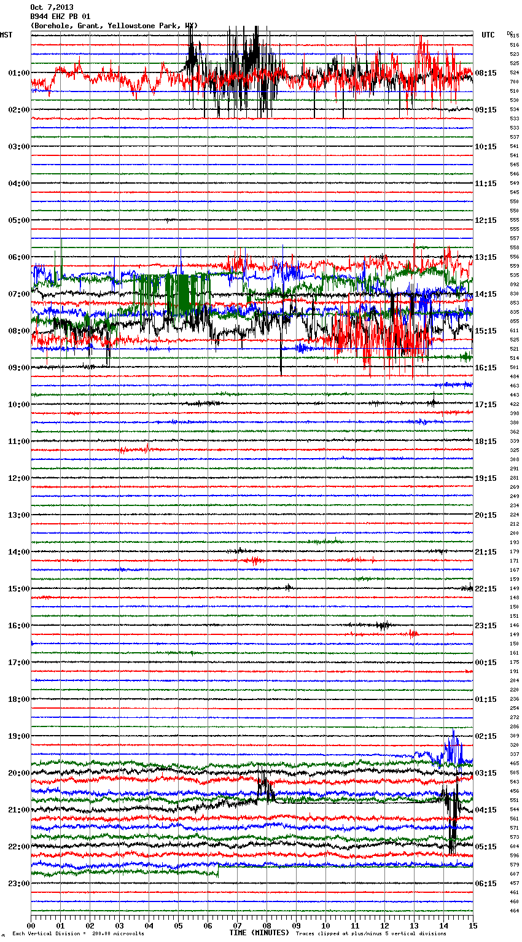This screenshot has width=522, height=942.
Task: Click the '00:15' UTC row label
Action: click(x=486, y=663)
